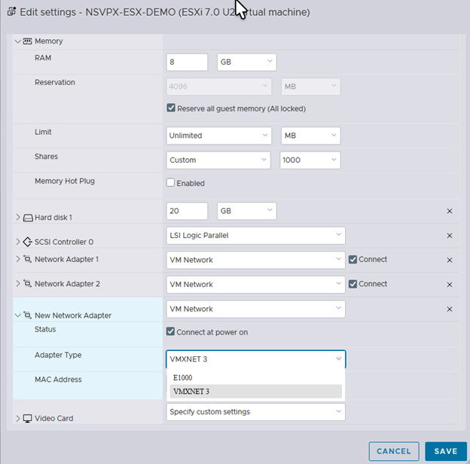Uncheck Connect for Network Adapter 1

pyautogui.click(x=352, y=260)
